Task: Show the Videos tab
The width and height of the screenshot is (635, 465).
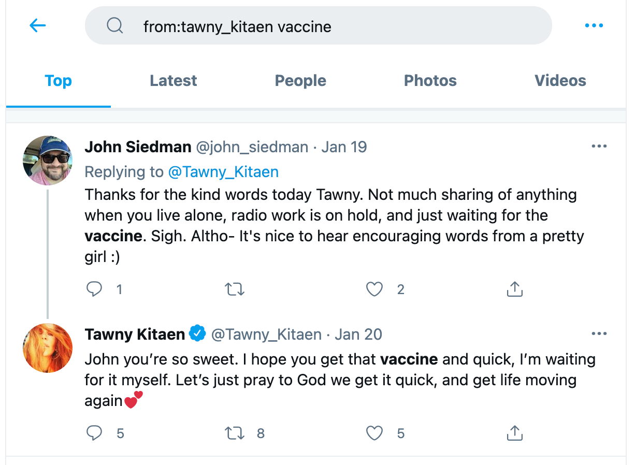Action: click(x=560, y=81)
